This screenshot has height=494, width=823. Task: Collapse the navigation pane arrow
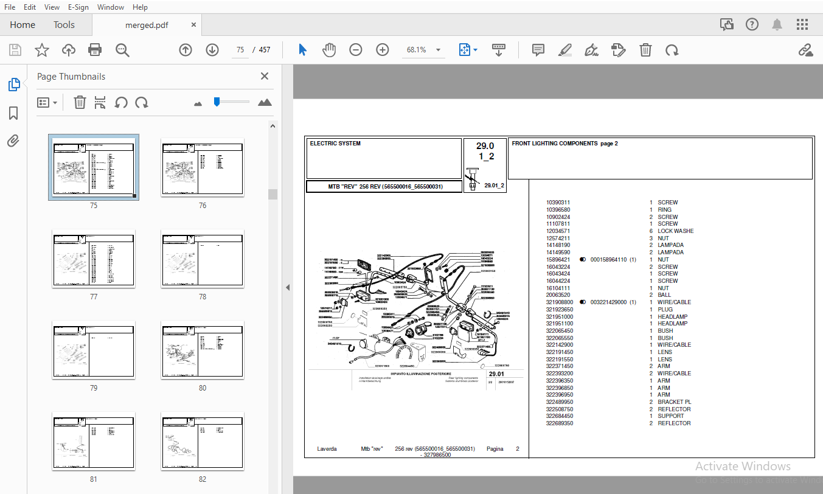(288, 287)
